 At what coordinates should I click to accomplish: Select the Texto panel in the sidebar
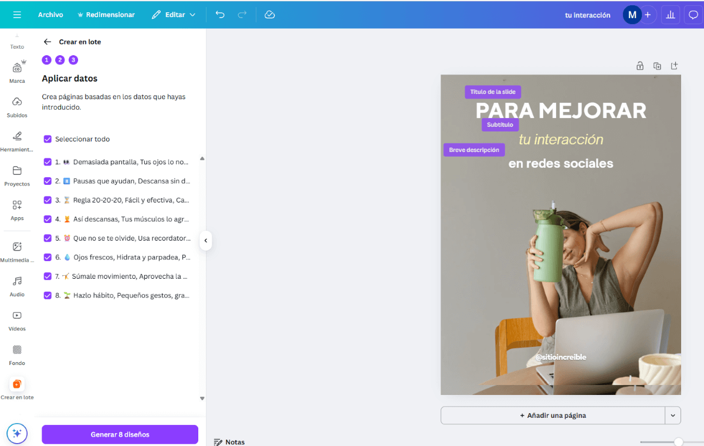16,40
